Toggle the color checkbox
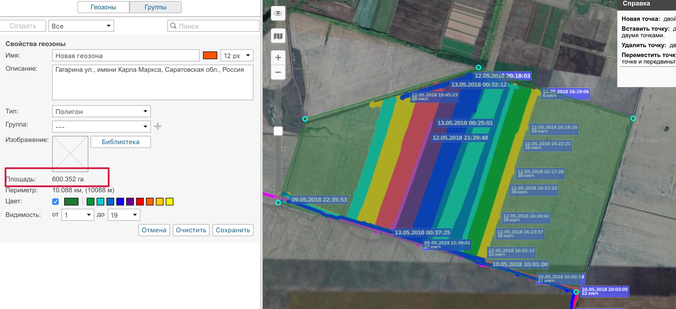Screen dimensions: 676x309 (55, 202)
